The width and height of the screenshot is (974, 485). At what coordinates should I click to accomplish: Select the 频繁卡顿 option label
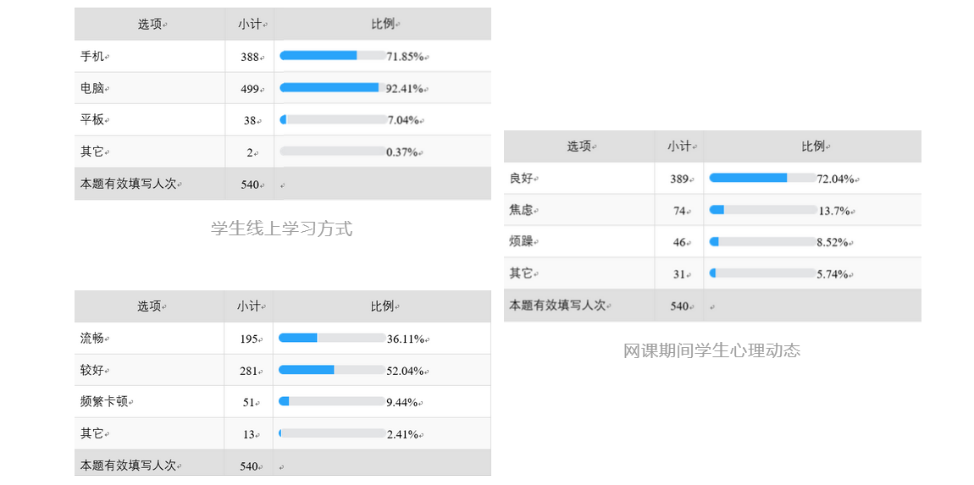pyautogui.click(x=104, y=401)
